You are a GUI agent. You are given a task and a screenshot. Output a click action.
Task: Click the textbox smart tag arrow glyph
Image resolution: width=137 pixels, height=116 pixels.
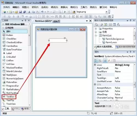click(x=65, y=38)
